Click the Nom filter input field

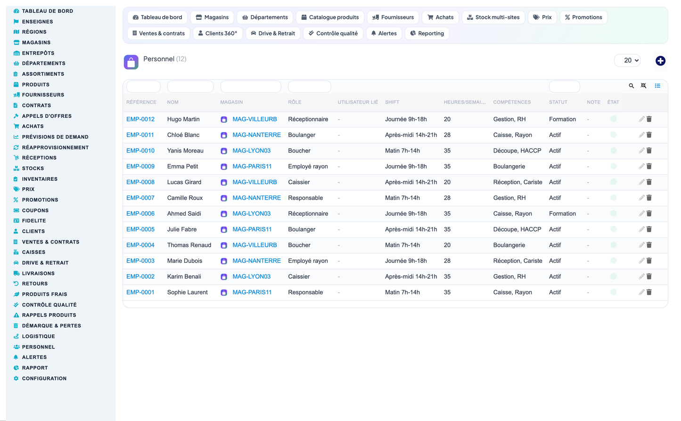click(x=190, y=87)
